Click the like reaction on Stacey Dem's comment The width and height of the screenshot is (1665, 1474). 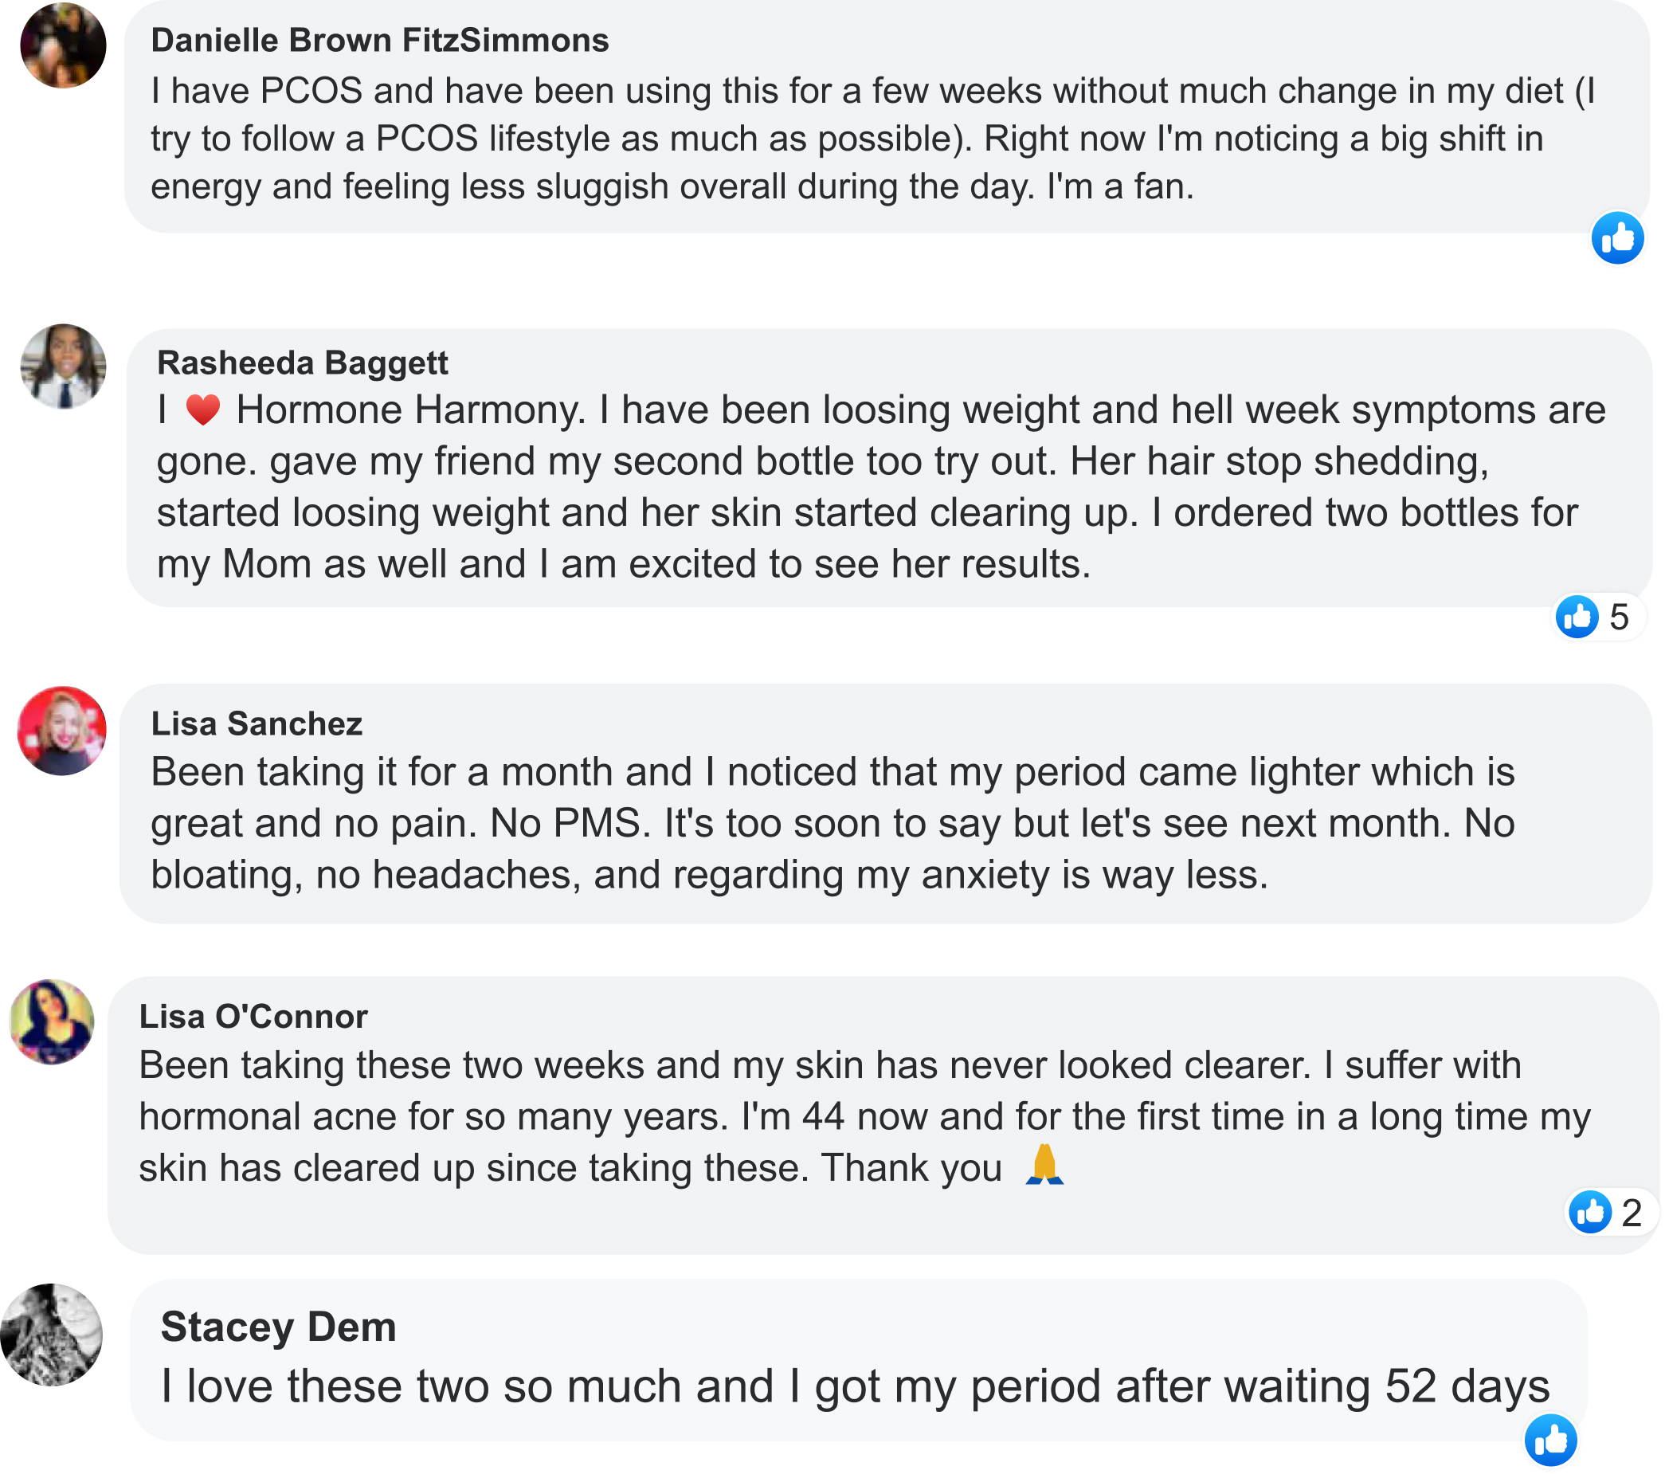click(x=1550, y=1440)
